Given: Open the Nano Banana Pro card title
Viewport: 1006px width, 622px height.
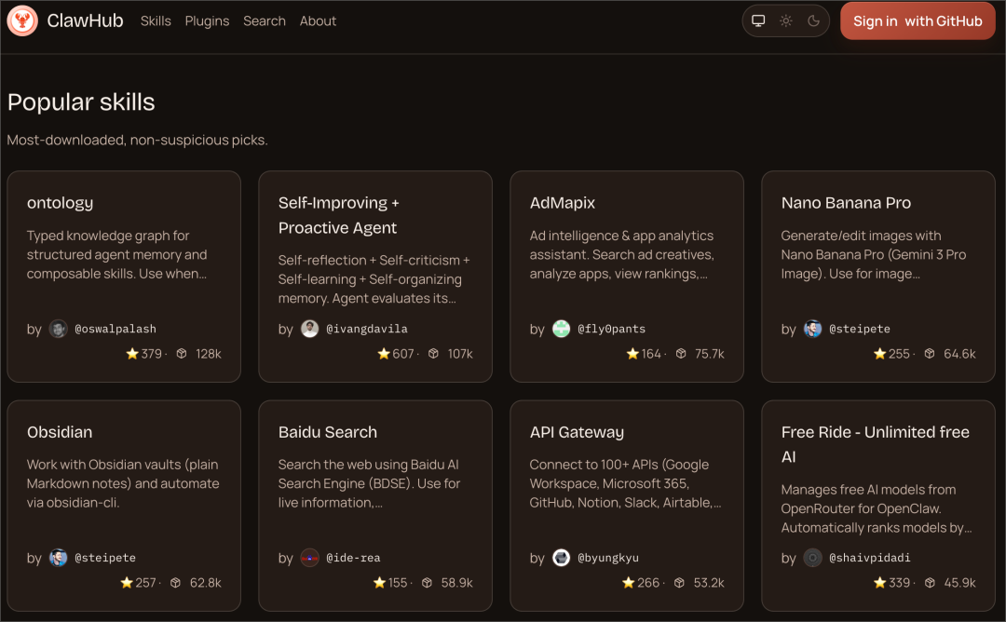Looking at the screenshot, I should pyautogui.click(x=846, y=203).
